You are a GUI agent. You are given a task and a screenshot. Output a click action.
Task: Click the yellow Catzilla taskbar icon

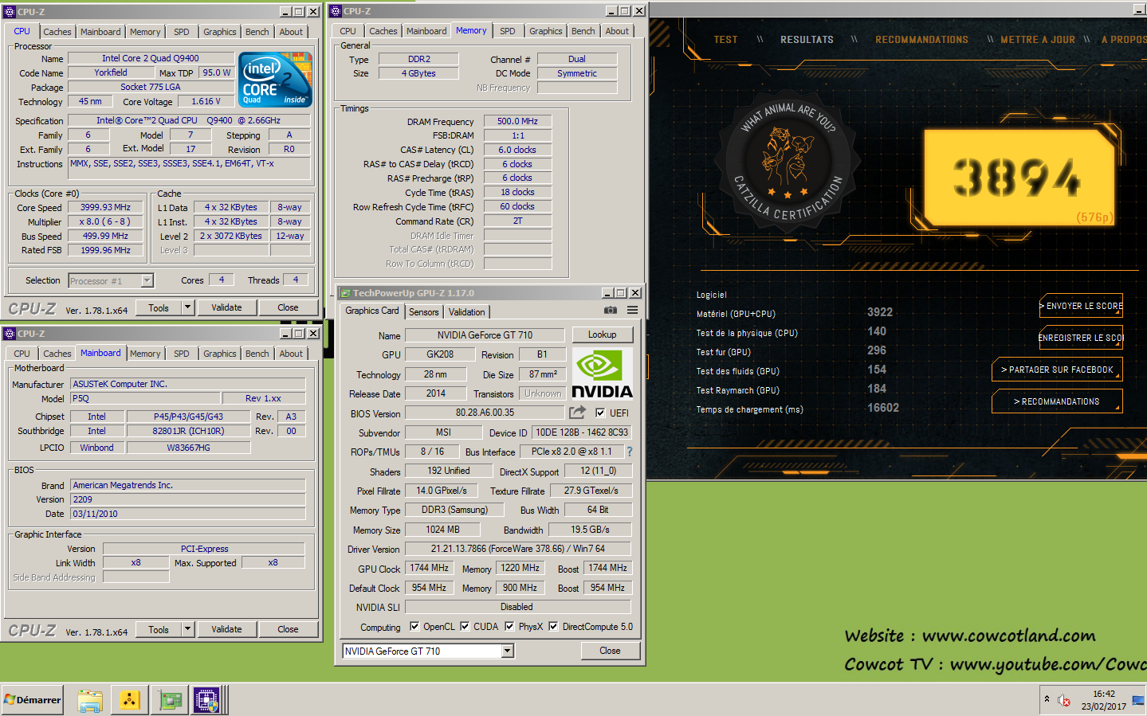coord(129,700)
